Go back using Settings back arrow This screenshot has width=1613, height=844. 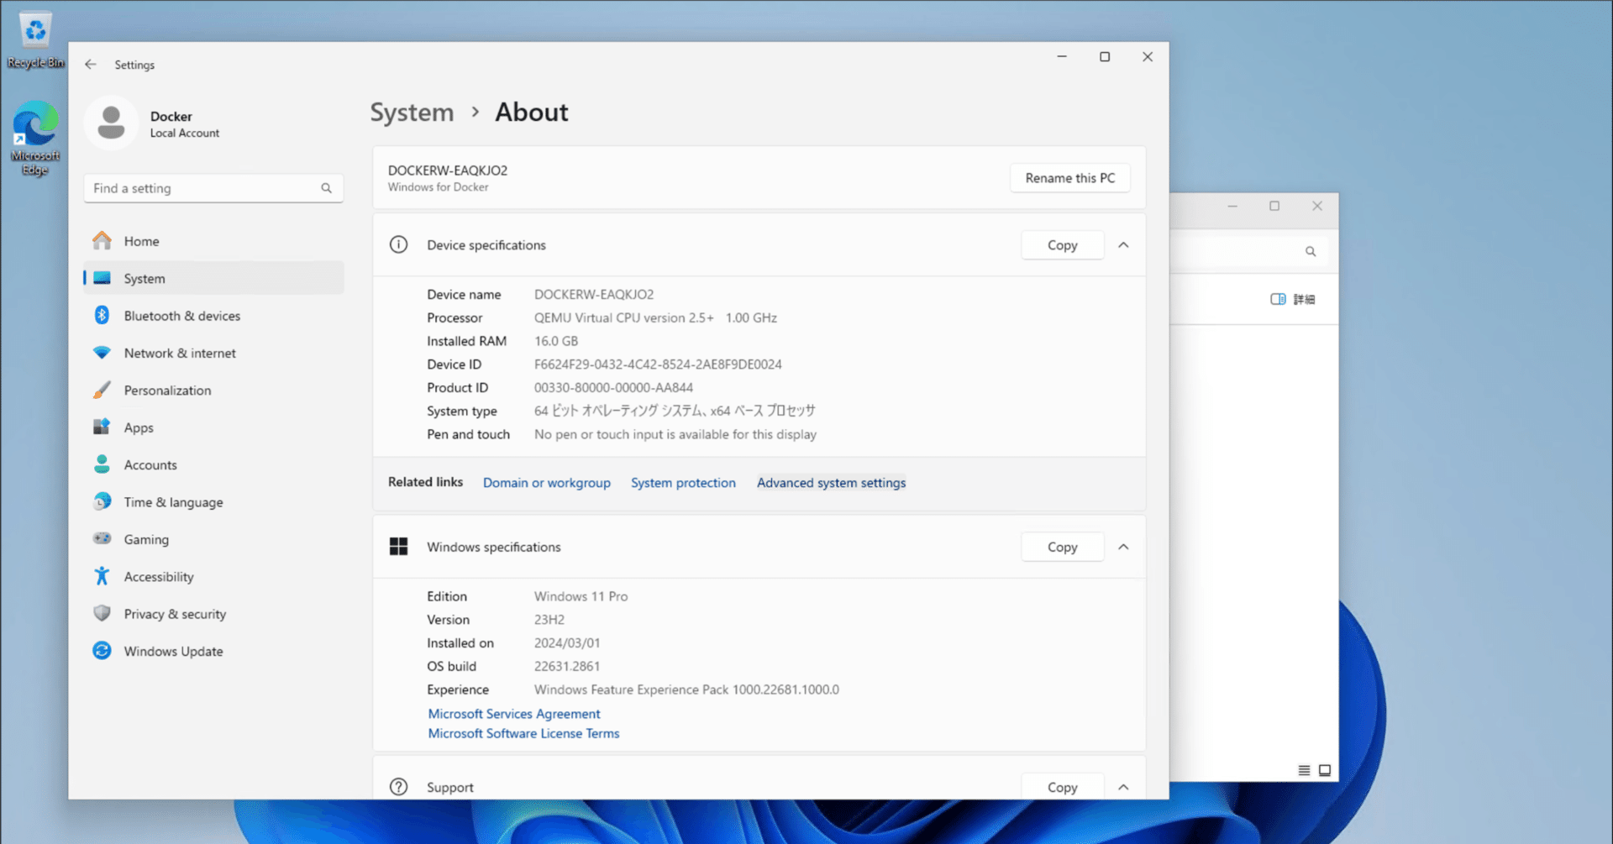tap(91, 65)
